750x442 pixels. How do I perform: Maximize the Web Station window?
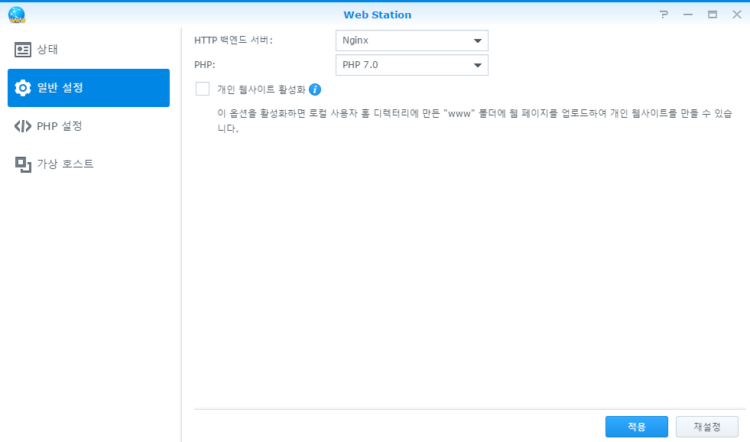pyautogui.click(x=713, y=15)
